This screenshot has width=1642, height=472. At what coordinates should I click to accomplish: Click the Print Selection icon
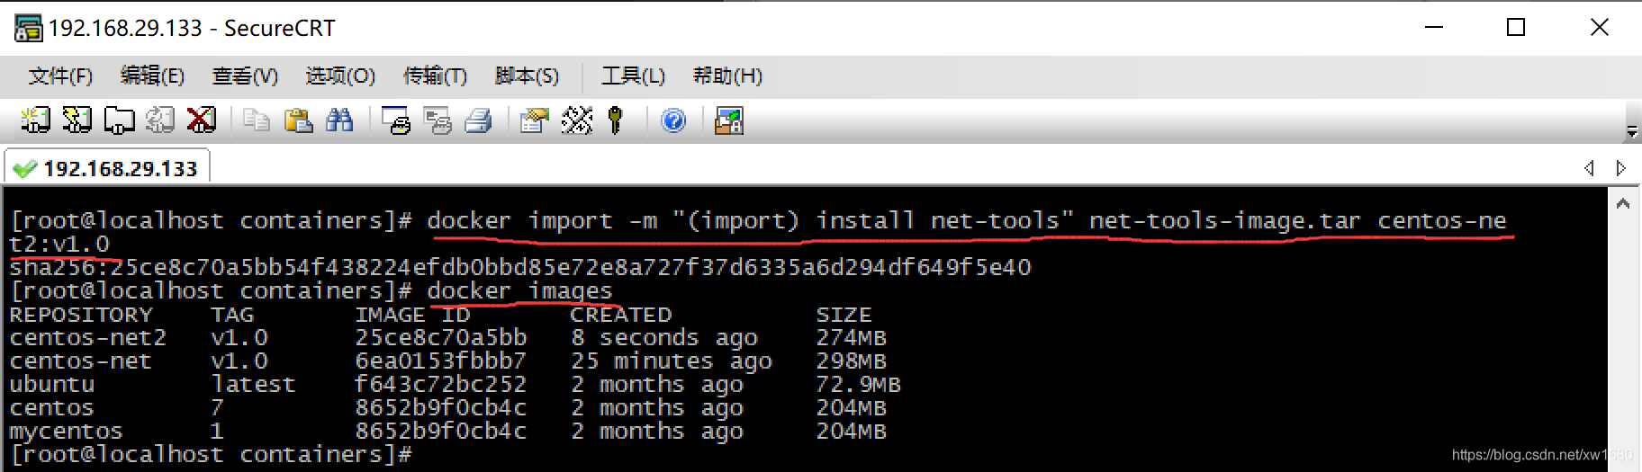coord(438,120)
